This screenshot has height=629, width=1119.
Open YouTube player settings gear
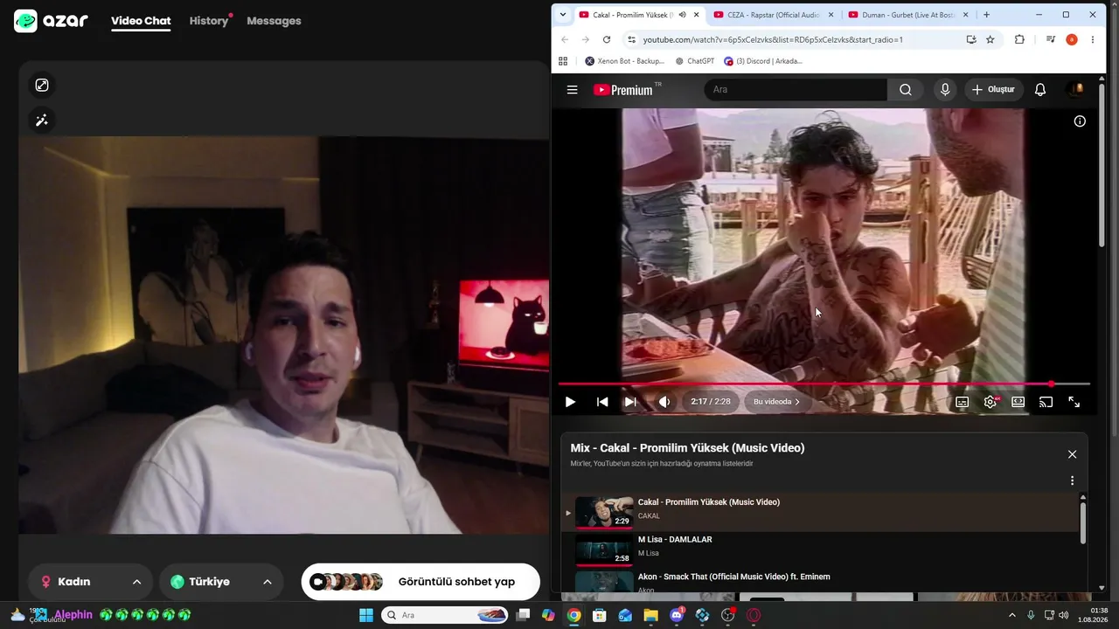(x=990, y=402)
